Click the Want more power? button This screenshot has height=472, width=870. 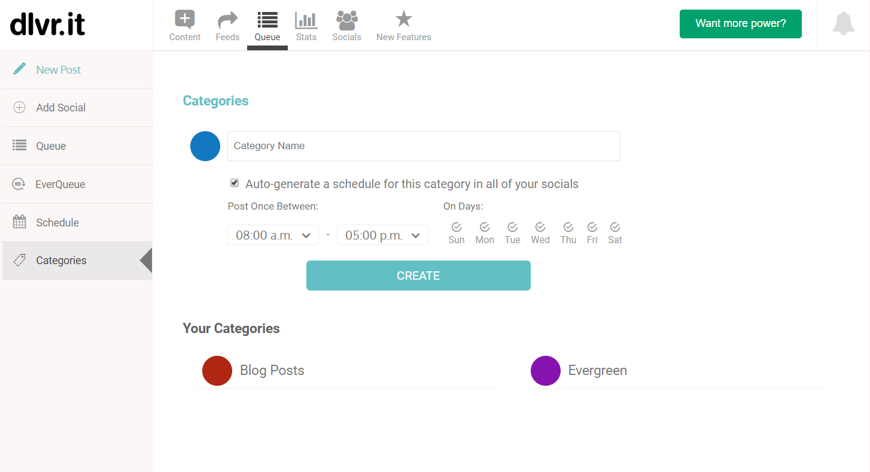pyautogui.click(x=741, y=24)
